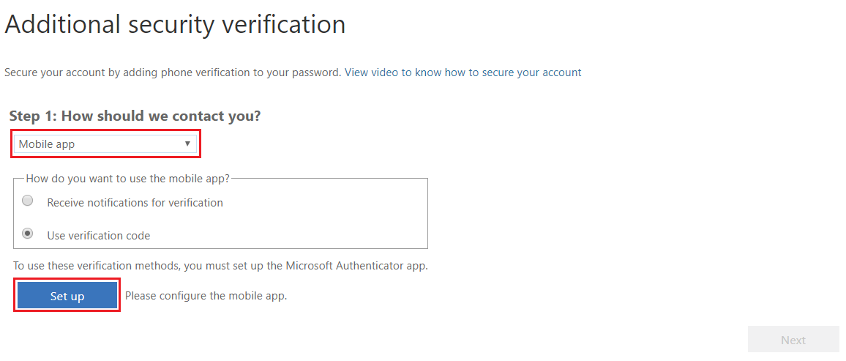Open the Mobile app contact method dropdown

pos(106,144)
